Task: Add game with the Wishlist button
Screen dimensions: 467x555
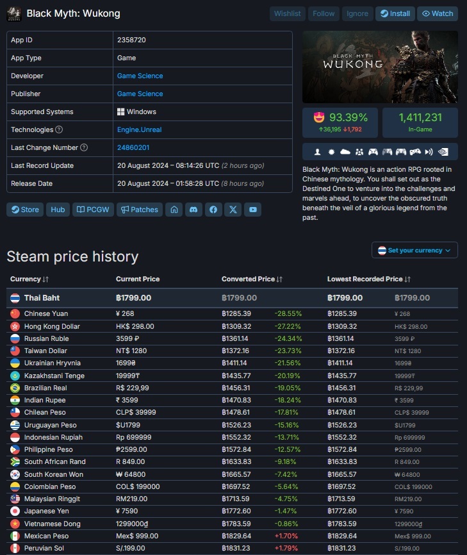Action: tap(287, 14)
